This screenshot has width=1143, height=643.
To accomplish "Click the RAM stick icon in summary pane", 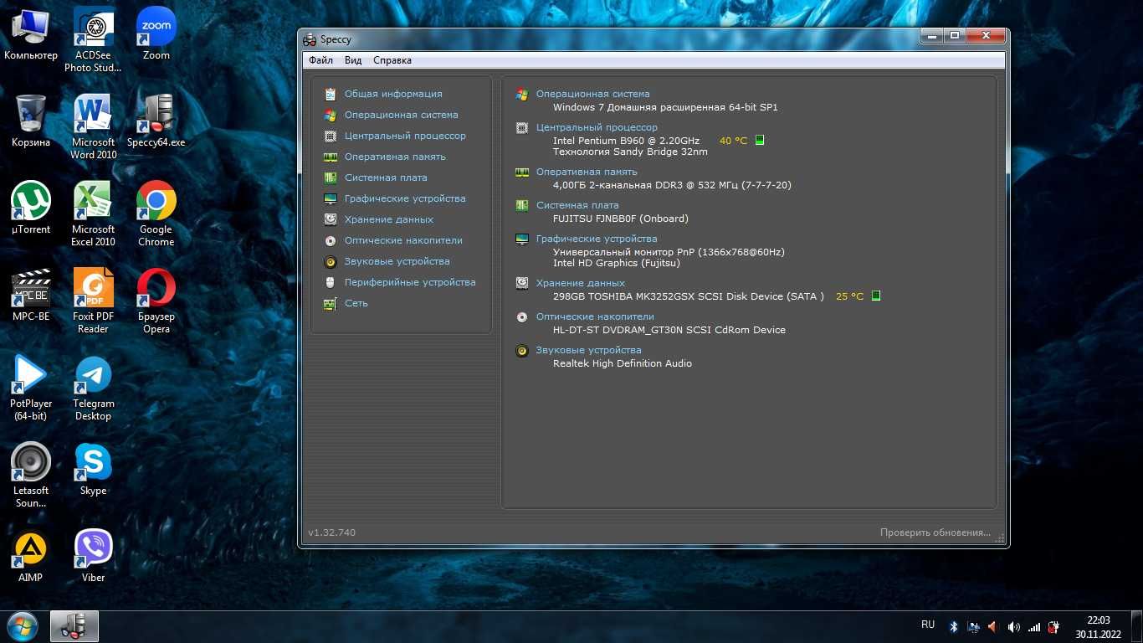I will pyautogui.click(x=522, y=172).
